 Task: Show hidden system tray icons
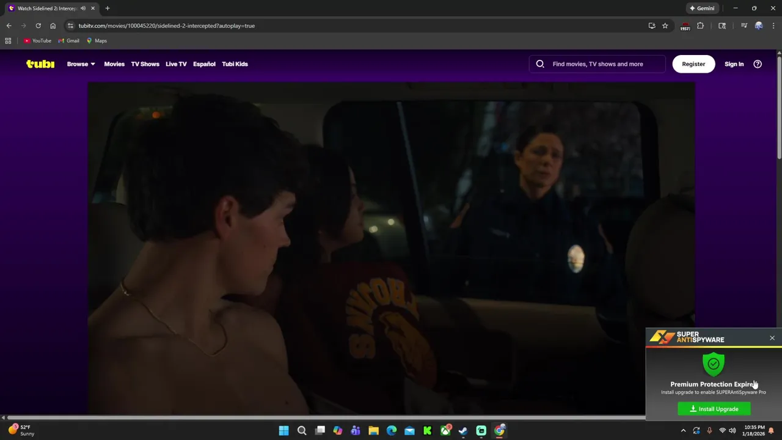click(683, 431)
